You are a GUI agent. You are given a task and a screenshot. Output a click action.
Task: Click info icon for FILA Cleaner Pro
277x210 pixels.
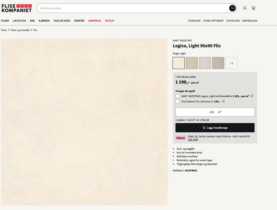coord(223,101)
